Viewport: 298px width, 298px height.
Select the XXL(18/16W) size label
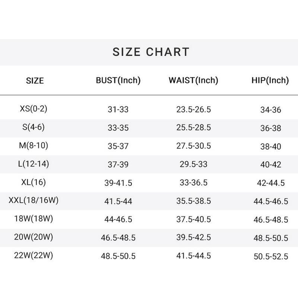point(34,200)
